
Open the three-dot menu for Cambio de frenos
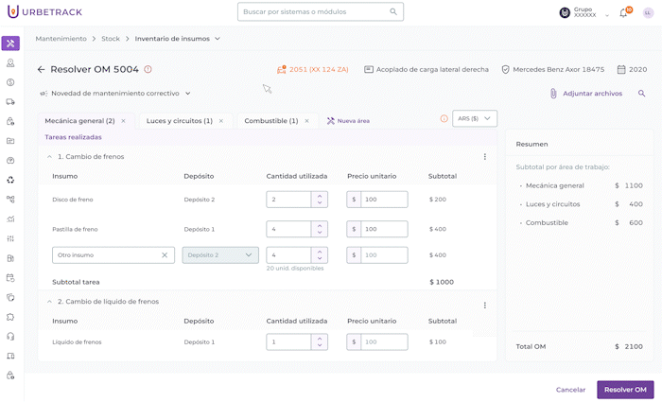pyautogui.click(x=485, y=157)
